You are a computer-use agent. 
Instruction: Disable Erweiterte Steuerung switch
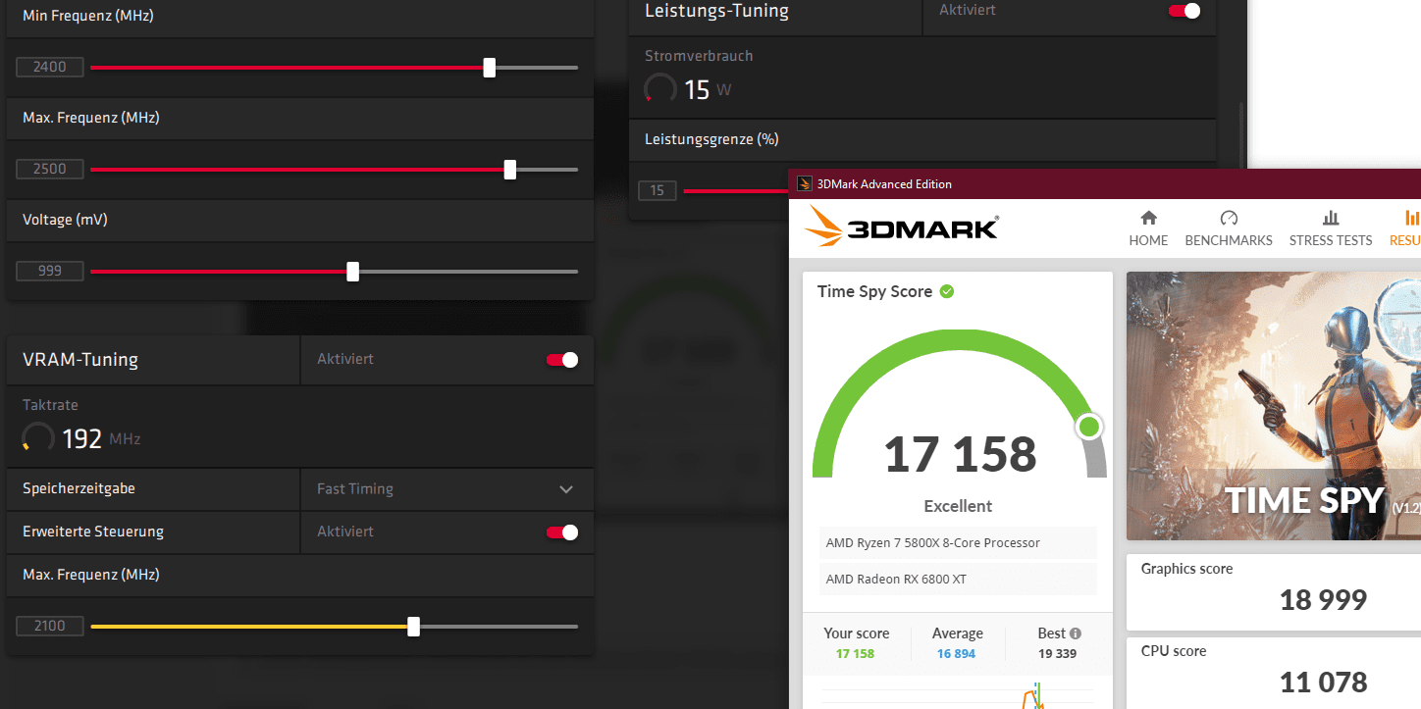[562, 532]
